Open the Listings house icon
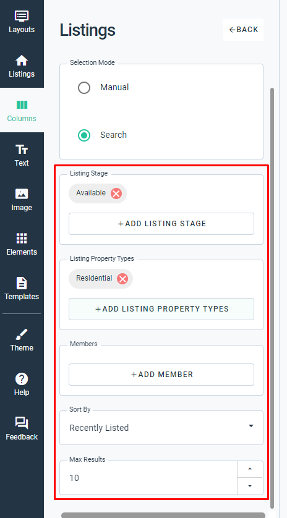 coord(22,61)
